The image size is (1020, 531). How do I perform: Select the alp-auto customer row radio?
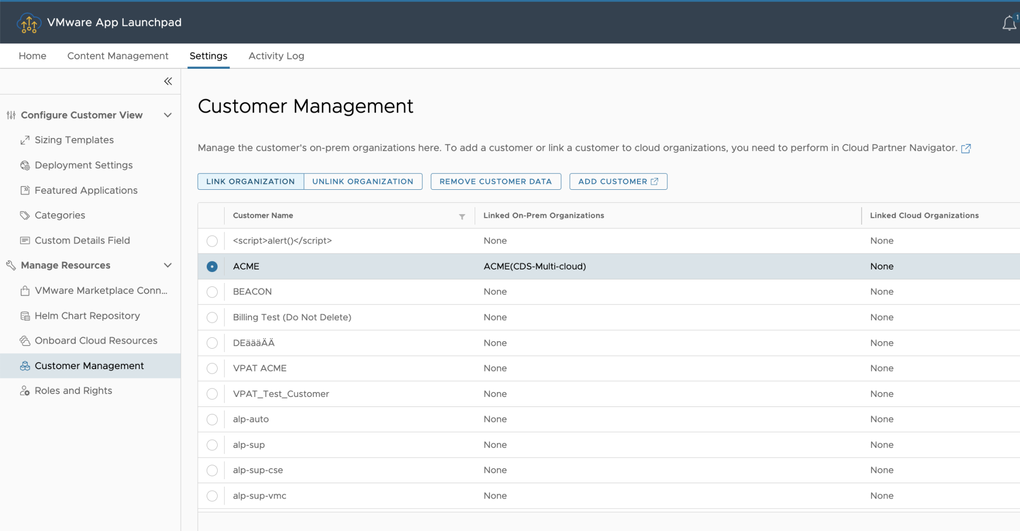click(212, 419)
